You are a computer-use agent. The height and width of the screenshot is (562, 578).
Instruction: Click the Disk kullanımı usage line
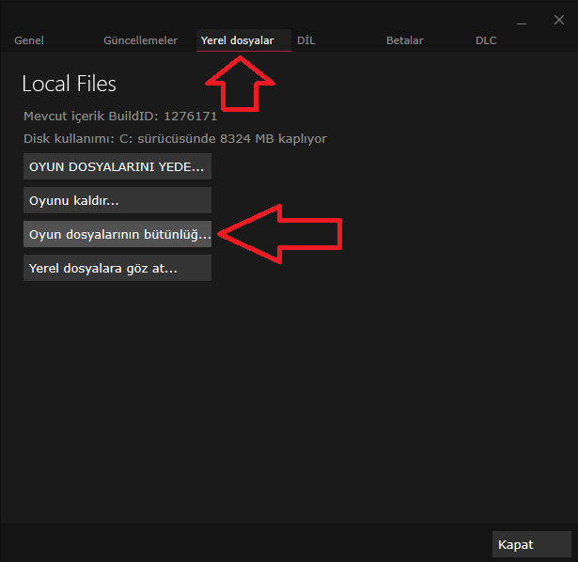click(175, 139)
